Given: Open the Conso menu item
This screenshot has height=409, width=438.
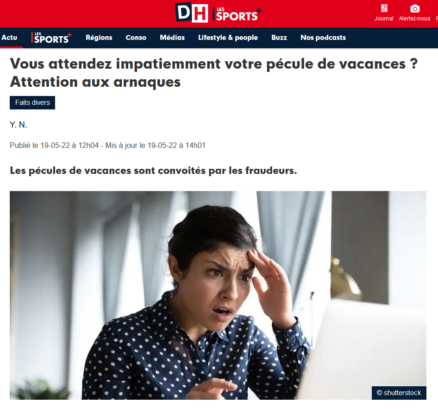Looking at the screenshot, I should [136, 38].
